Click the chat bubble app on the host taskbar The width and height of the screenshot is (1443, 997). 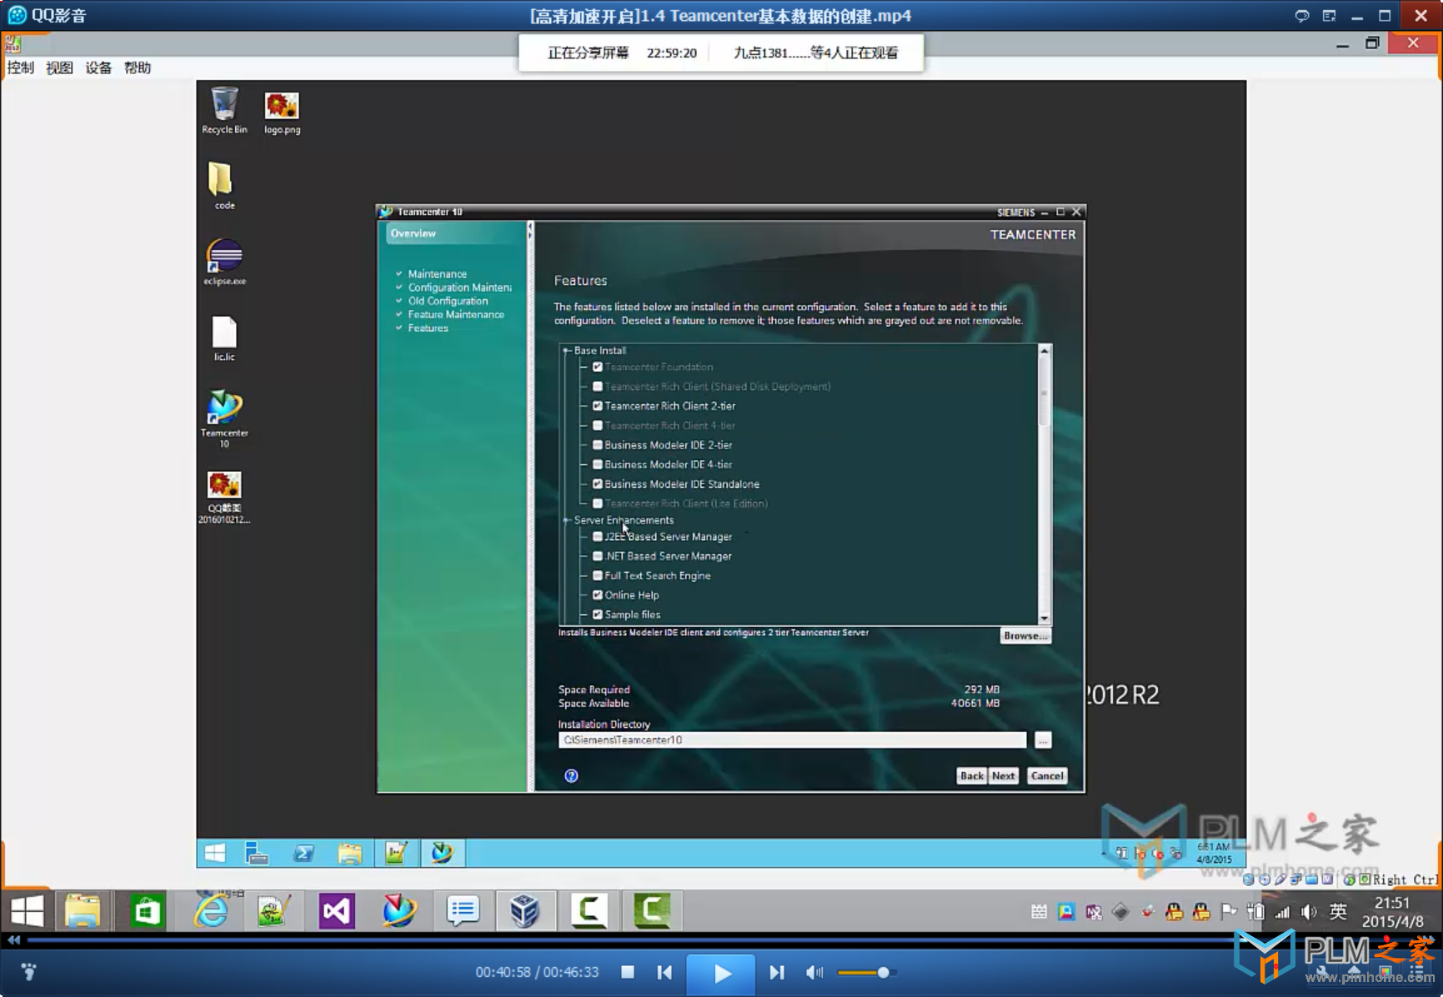[x=462, y=910]
